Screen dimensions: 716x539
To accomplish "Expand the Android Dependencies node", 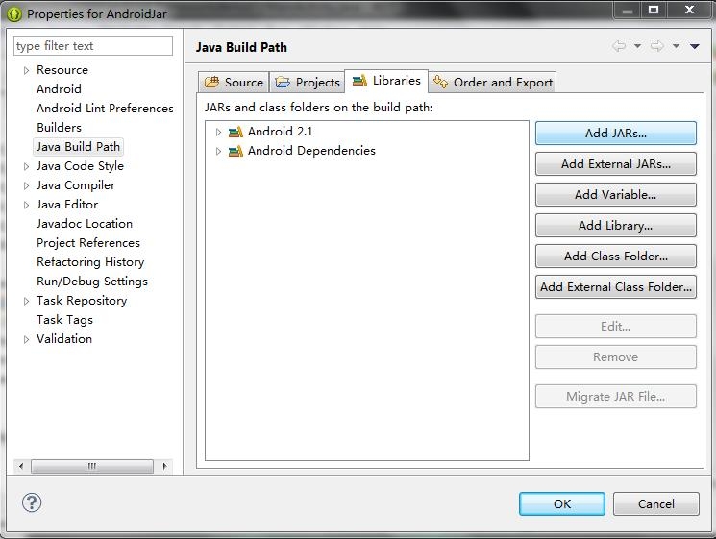I will coord(218,151).
